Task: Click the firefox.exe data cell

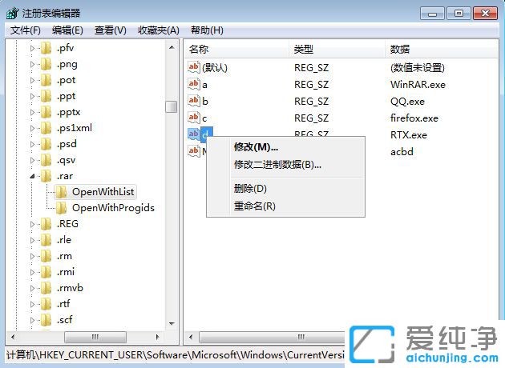Action: click(414, 118)
